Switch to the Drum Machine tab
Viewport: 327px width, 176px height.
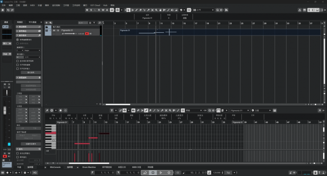pos(89,167)
